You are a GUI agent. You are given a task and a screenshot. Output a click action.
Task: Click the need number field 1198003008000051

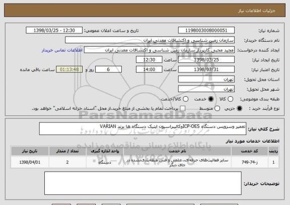coord(206,30)
